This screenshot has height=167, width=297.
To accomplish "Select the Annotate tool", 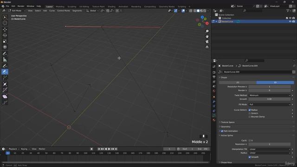I will coord(5,54).
